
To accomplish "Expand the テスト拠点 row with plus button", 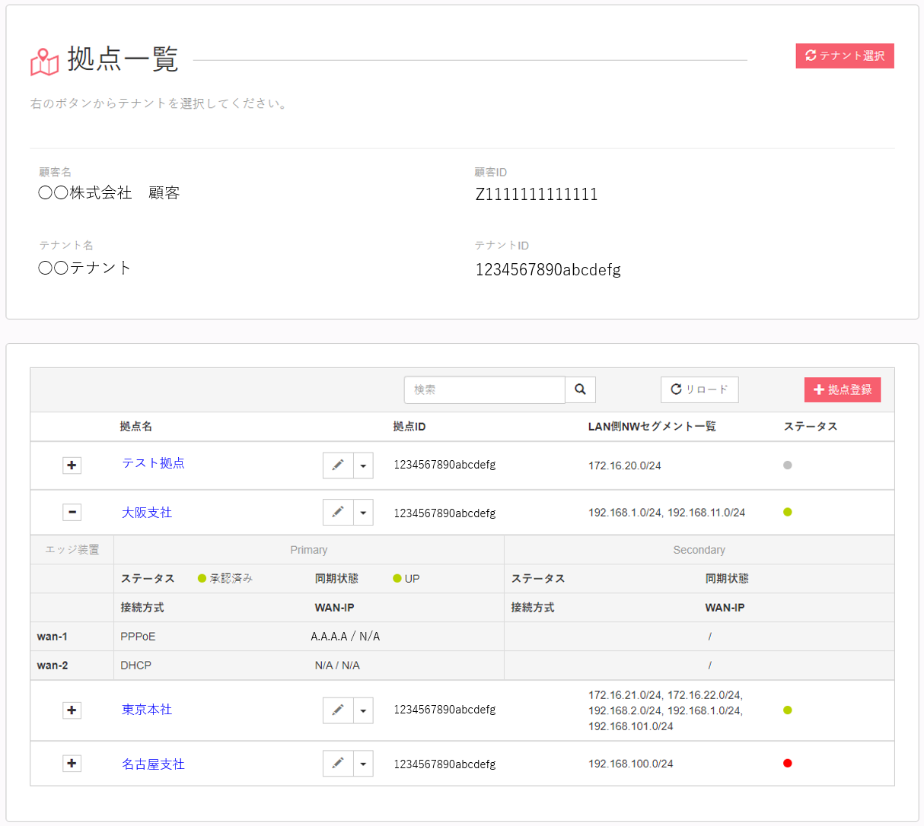I will coord(72,465).
